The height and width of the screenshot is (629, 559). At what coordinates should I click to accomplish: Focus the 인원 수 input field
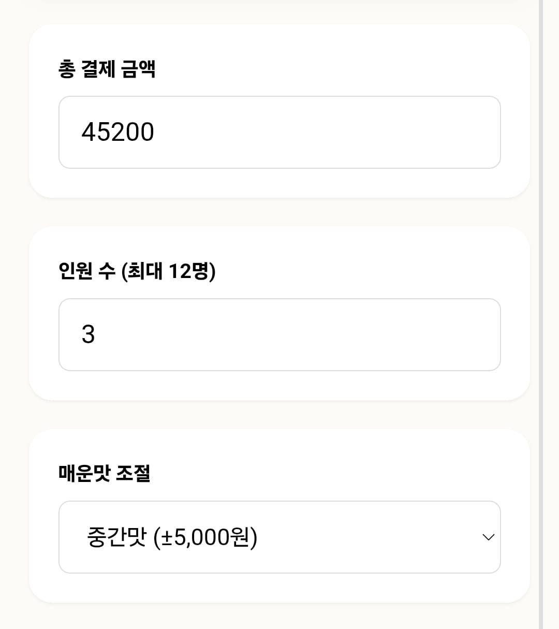pyautogui.click(x=279, y=334)
